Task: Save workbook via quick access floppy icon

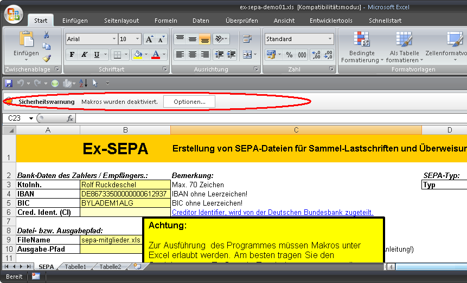Action: click(x=9, y=83)
